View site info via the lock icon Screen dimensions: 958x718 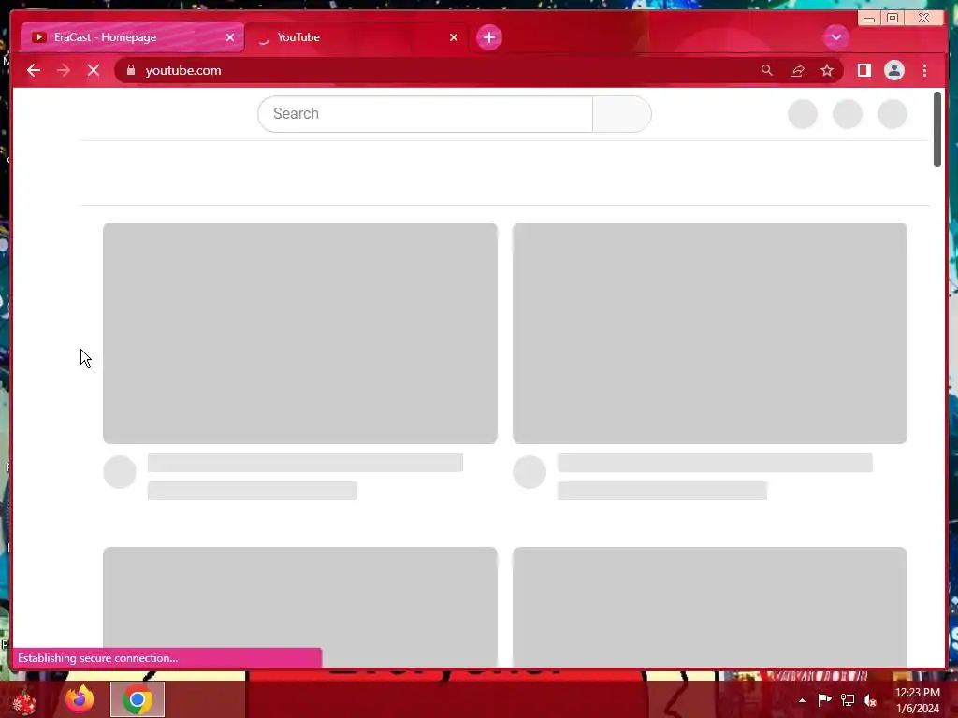pyautogui.click(x=131, y=70)
